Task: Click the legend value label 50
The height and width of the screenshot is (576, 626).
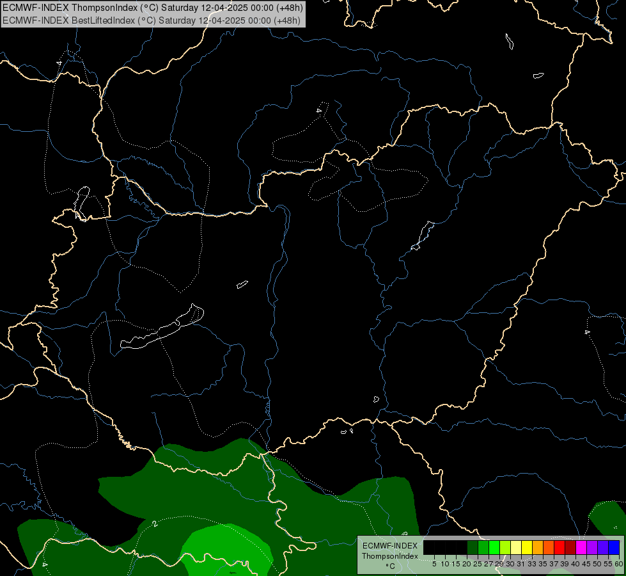Action: [597, 564]
